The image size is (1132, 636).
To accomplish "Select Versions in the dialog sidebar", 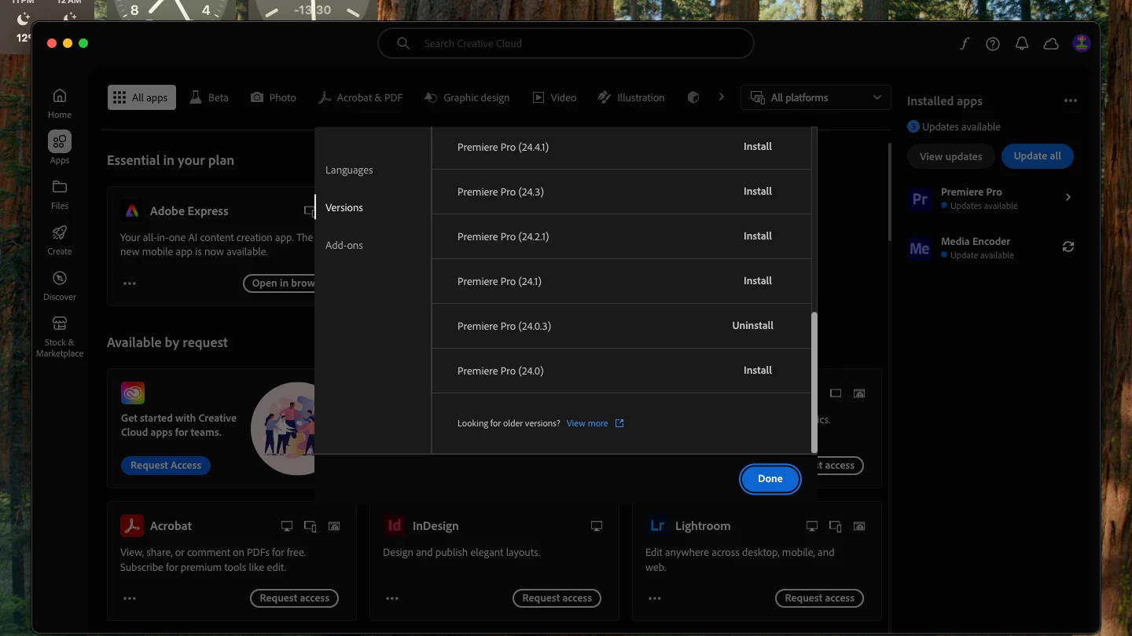I will [x=344, y=207].
